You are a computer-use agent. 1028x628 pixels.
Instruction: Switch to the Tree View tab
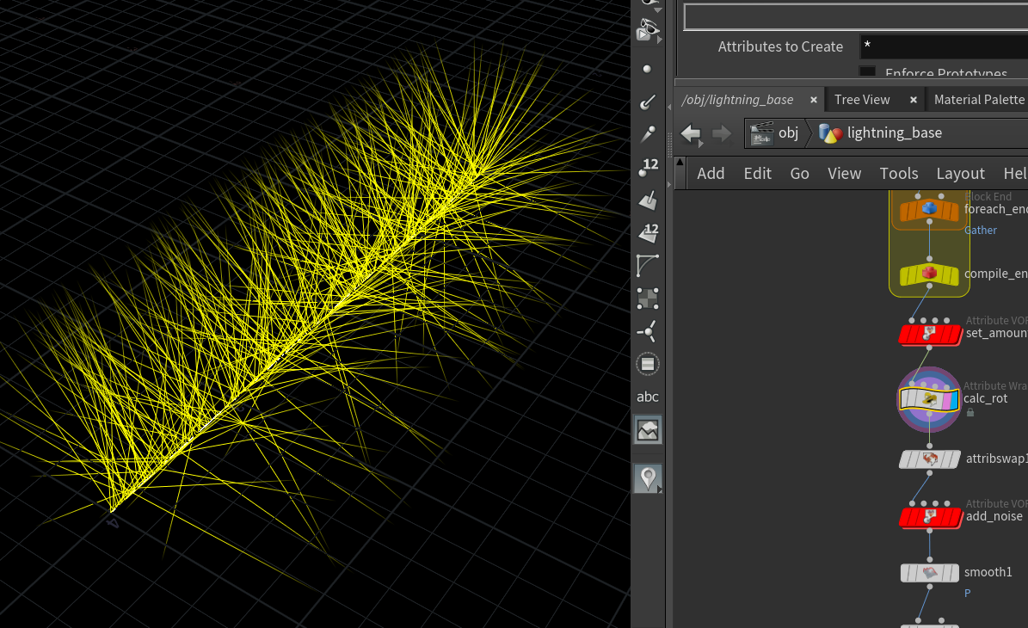click(x=861, y=100)
